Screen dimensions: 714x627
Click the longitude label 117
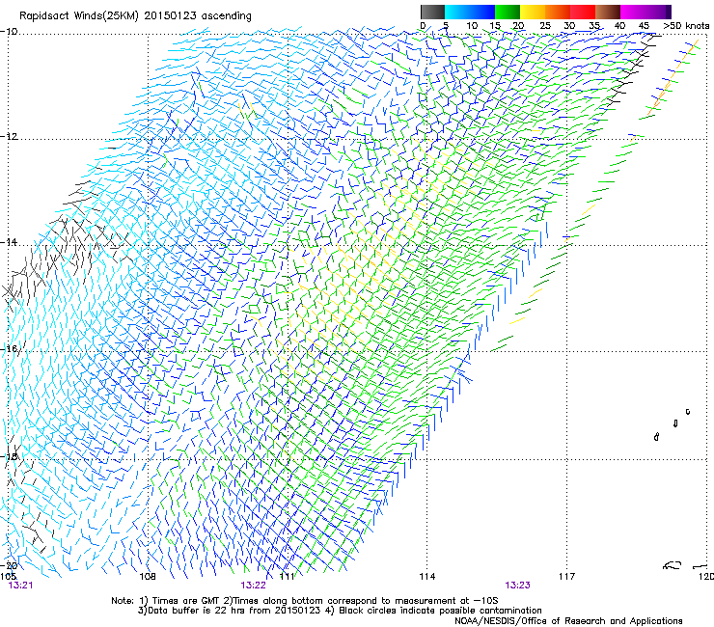pyautogui.click(x=567, y=577)
